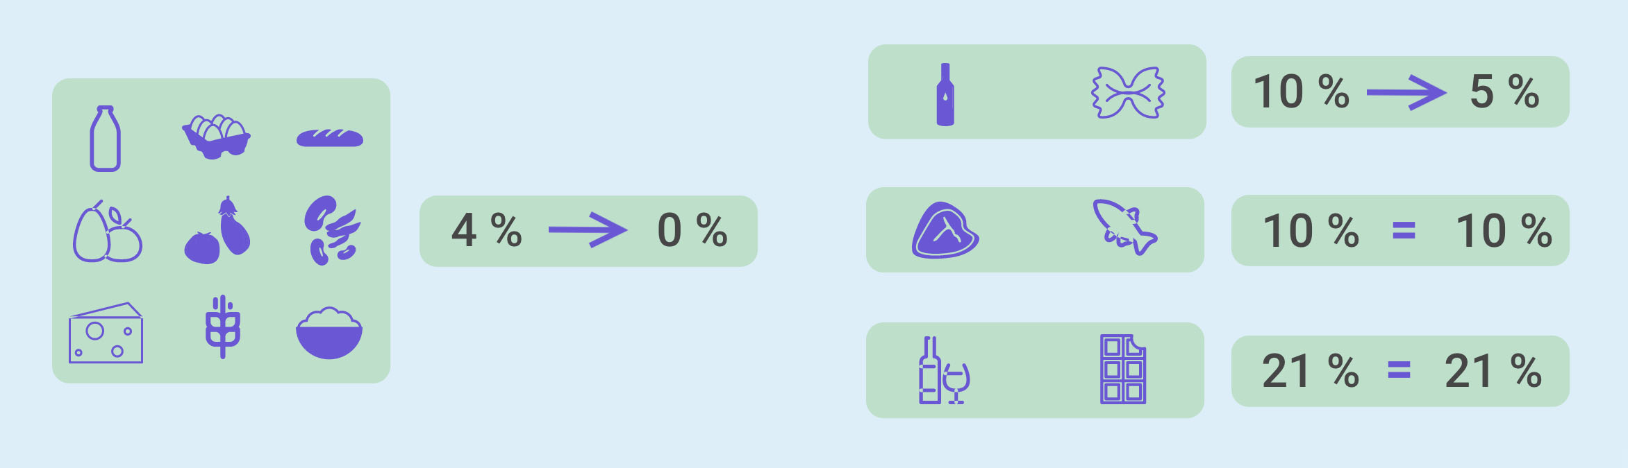Select the chocolate bar icon
This screenshot has height=468, width=1628.
click(1123, 370)
